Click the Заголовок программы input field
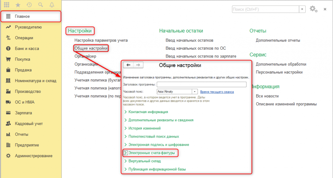This screenshot has width=333, height=178. (202, 84)
